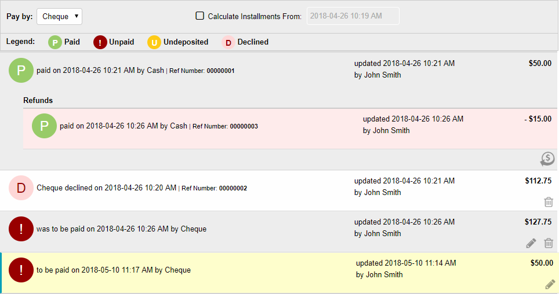The height and width of the screenshot is (294, 559).
Task: Click the green Paid icon on $15.00 refund
Action: 44,126
